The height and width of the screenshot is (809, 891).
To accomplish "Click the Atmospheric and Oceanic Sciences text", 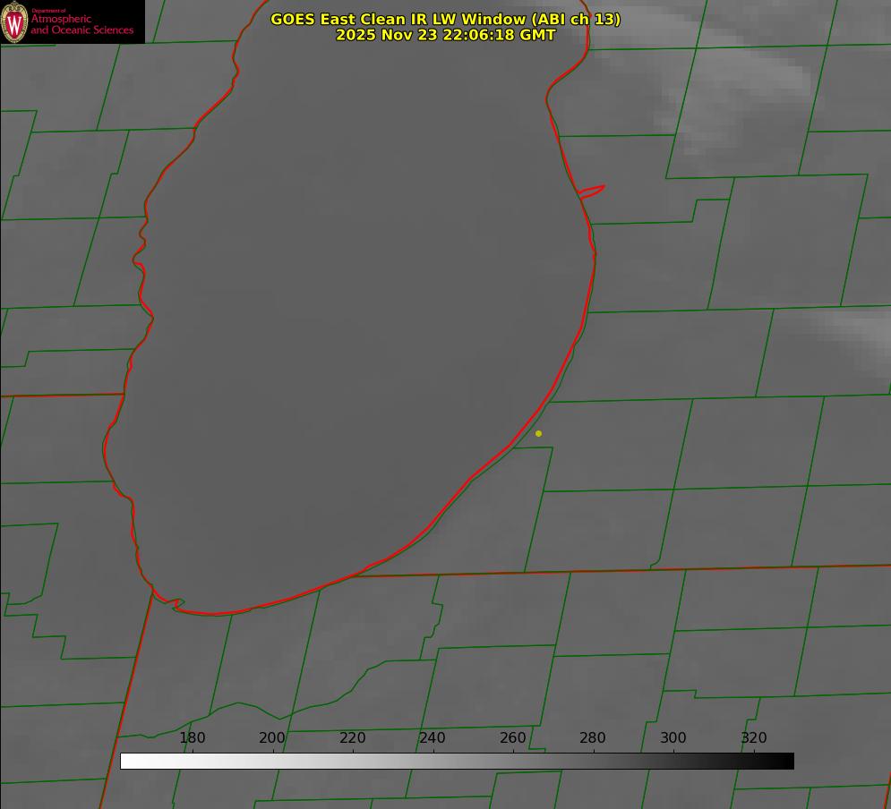I will [81, 24].
